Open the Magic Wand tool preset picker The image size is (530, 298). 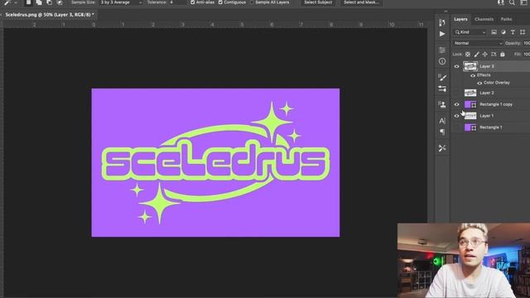tap(7, 2)
